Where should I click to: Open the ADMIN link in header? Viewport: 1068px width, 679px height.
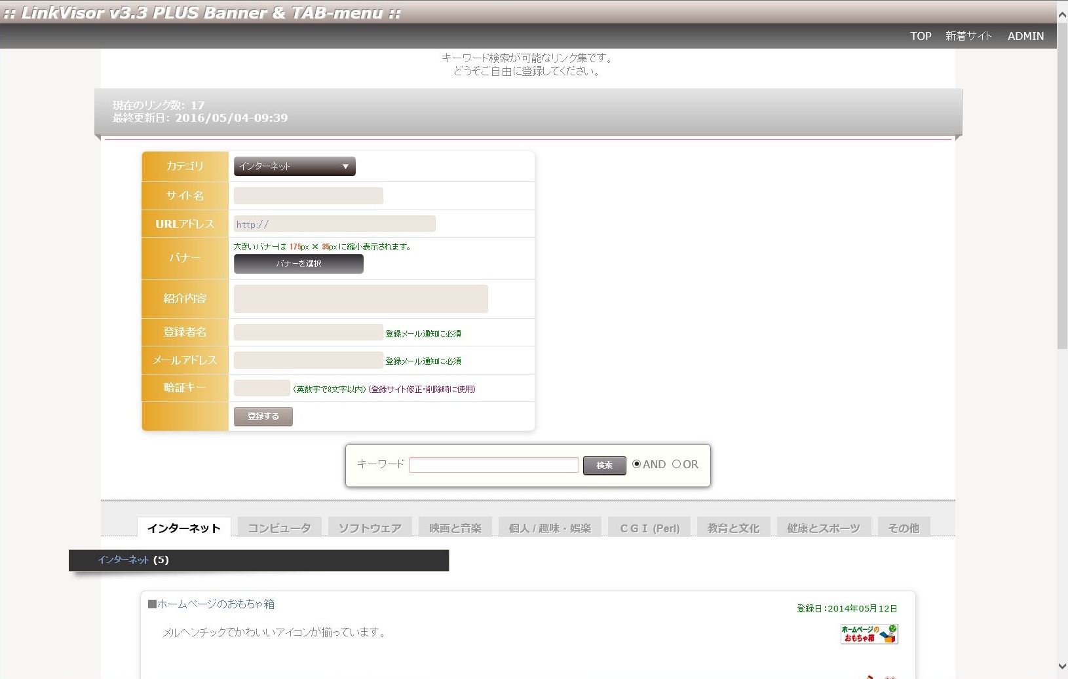[x=1025, y=36]
